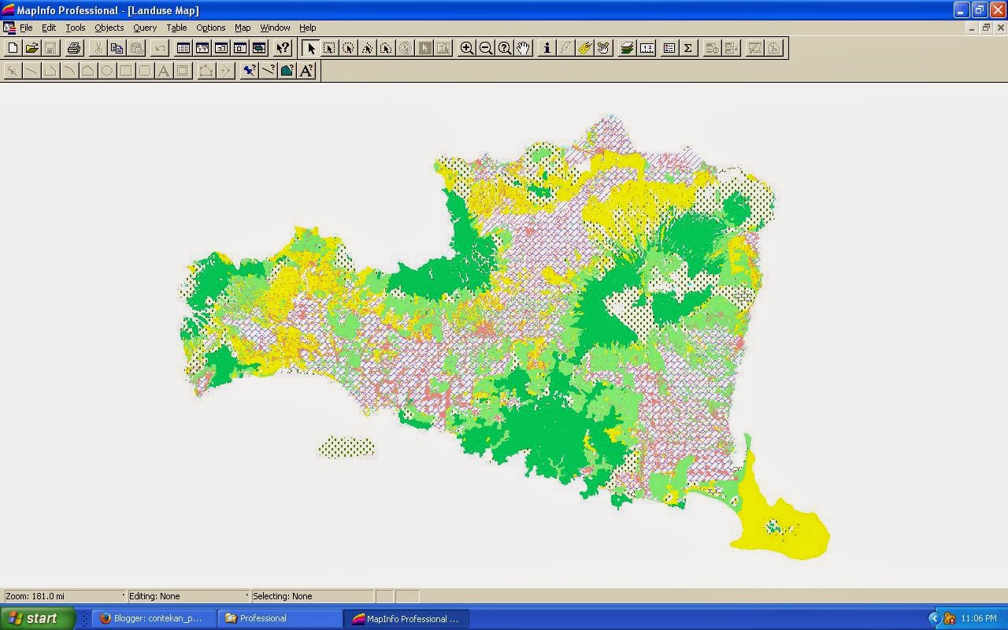The image size is (1008, 630).
Task: Click the New Table toolbar icon
Action: click(13, 48)
